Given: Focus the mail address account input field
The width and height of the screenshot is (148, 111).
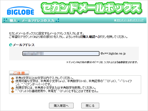Looking at the screenshot, I should click(x=61, y=53).
